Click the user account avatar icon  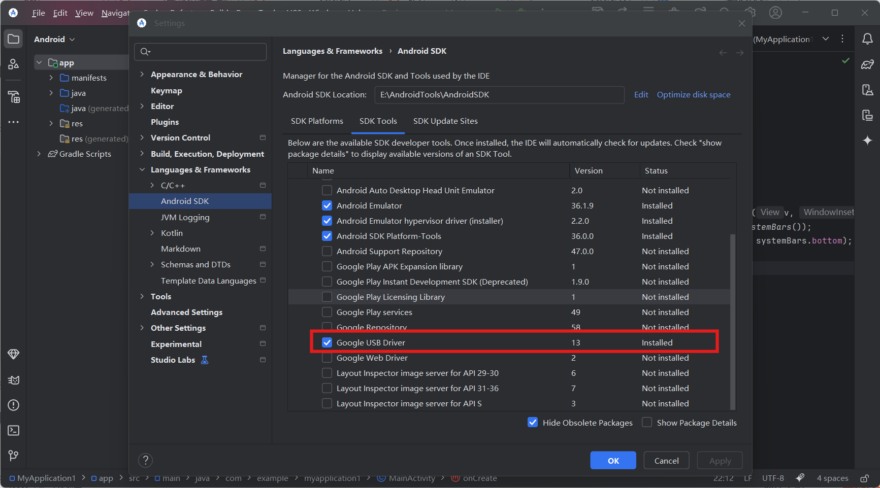pyautogui.click(x=775, y=13)
